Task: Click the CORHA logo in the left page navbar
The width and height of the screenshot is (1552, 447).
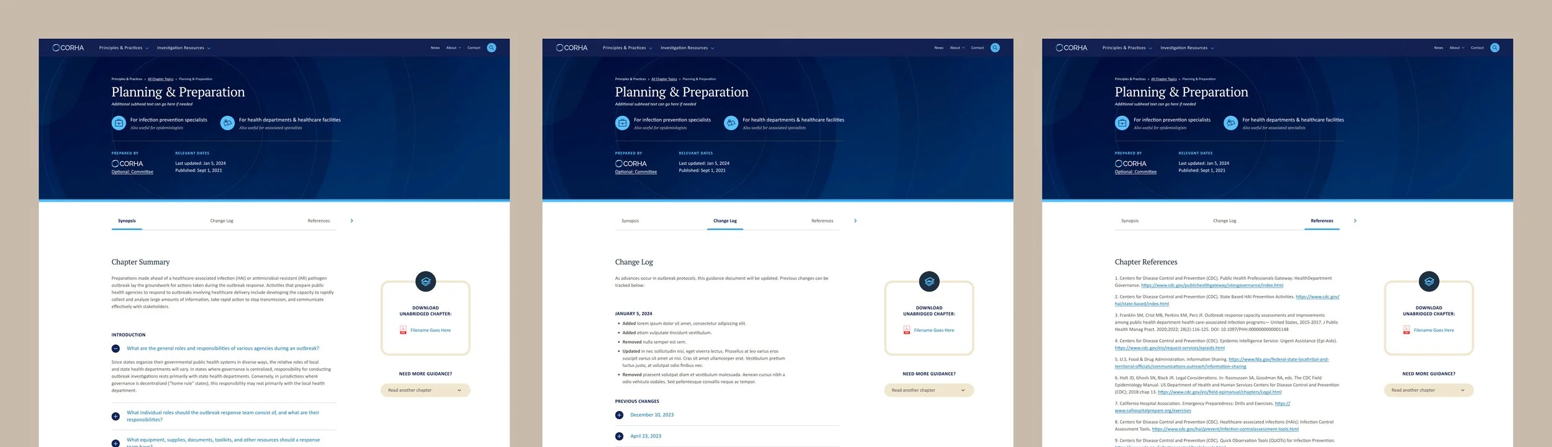Action: (68, 48)
